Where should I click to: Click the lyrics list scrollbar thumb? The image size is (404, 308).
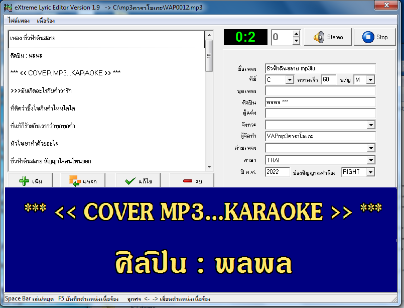[x=209, y=56]
